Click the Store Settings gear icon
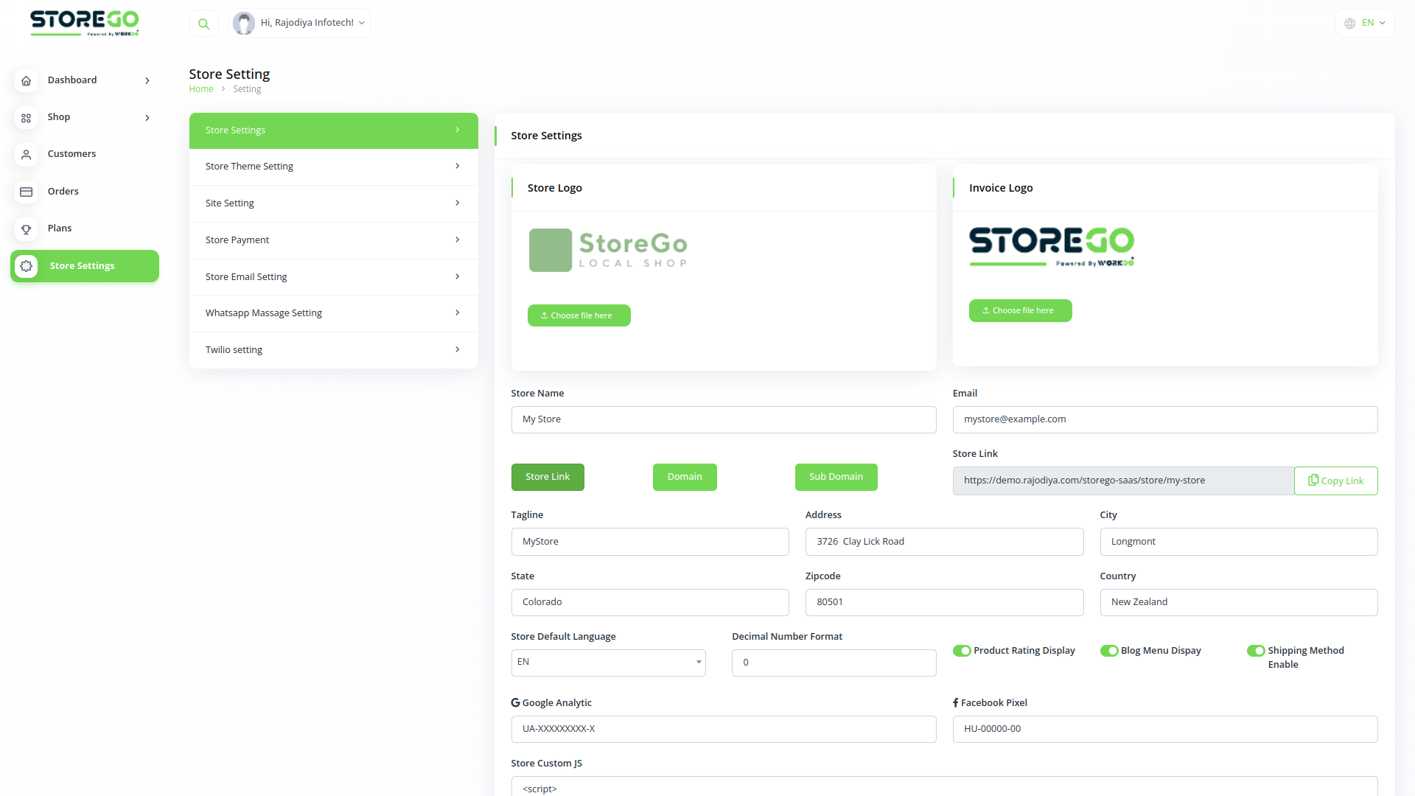1415x796 pixels. pos(27,266)
